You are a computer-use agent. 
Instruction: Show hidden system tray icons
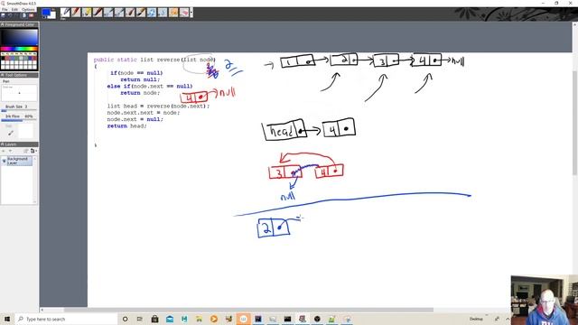[508, 319]
